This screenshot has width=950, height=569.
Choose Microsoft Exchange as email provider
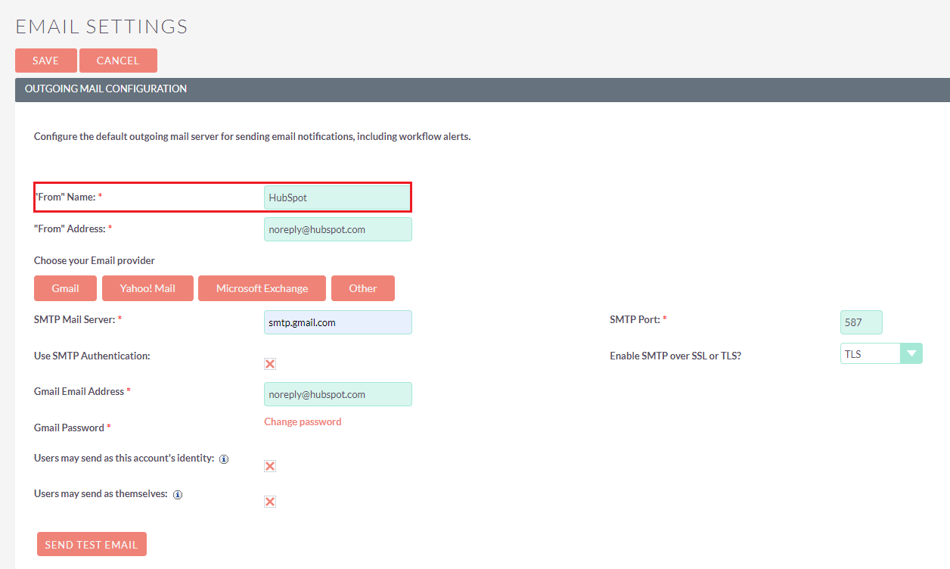262,288
